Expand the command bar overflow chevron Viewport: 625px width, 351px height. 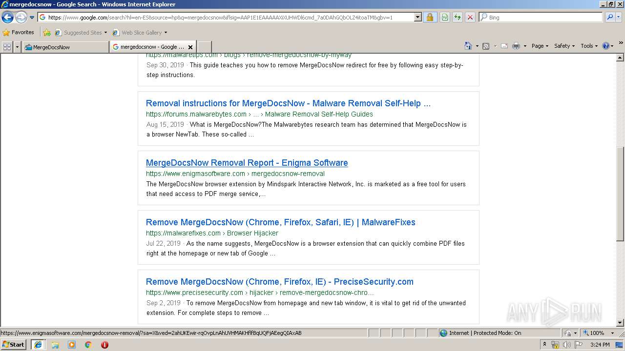621,43
